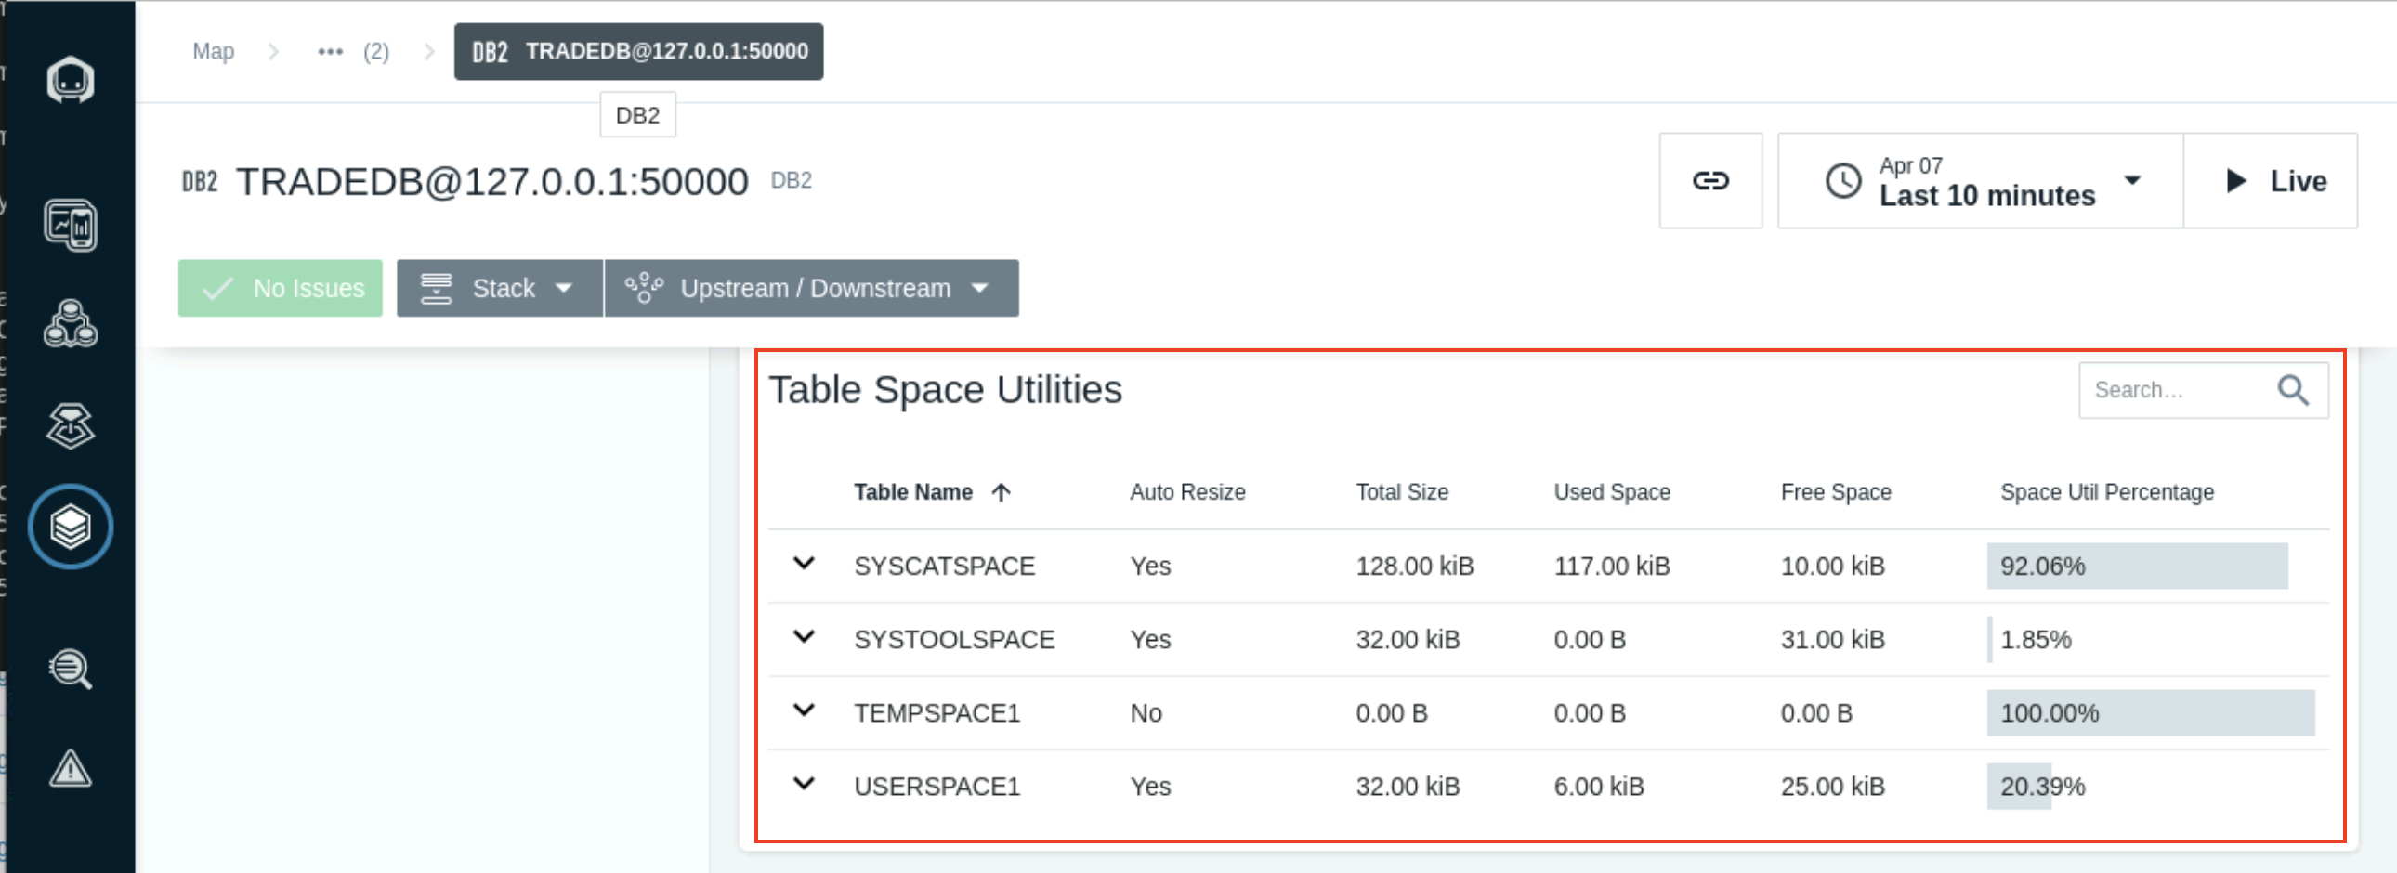Click the 6.00 kiB used space cell
The height and width of the screenshot is (873, 2397).
1599,787
